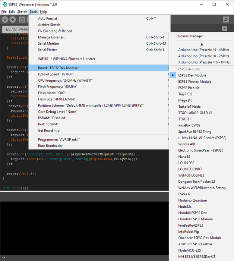Expand the Upload Speed: "921600" submenu
Screen dimensions: 234x261
coord(99,74)
